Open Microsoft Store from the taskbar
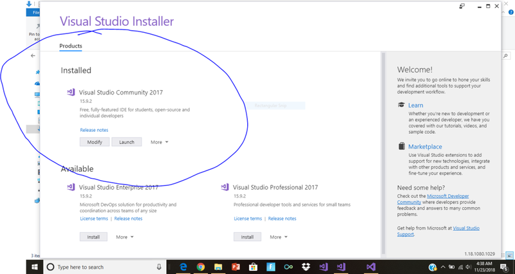 click(253, 267)
